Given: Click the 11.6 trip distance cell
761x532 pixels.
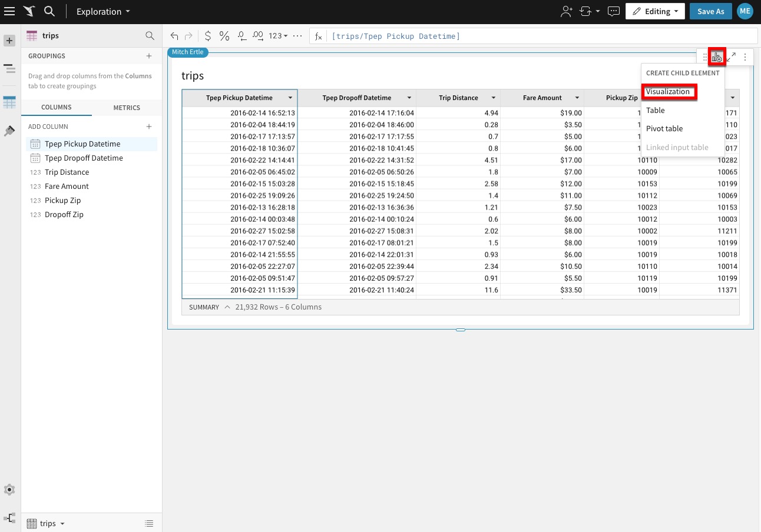Looking at the screenshot, I should pos(459,290).
